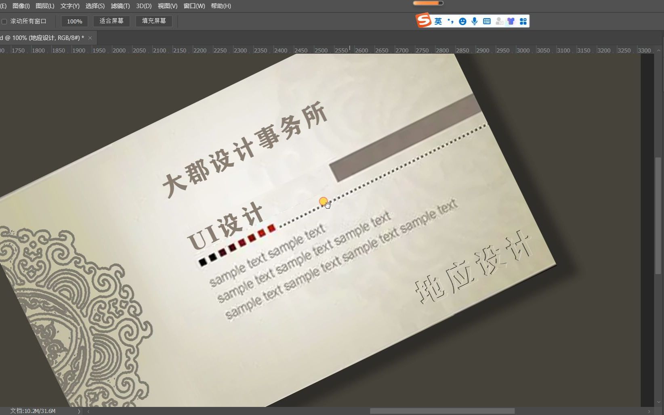This screenshot has width=664, height=415.
Task: Open Sogou account login icon
Action: (x=499, y=21)
